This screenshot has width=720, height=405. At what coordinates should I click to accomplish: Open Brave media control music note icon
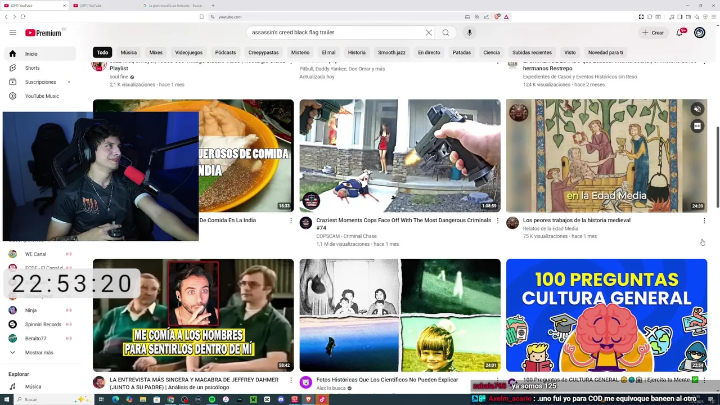point(672,17)
